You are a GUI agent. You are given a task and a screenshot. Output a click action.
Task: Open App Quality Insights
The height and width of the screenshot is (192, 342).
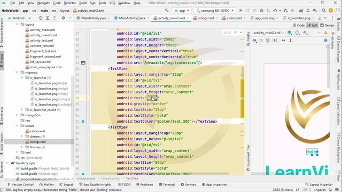pos(95,185)
